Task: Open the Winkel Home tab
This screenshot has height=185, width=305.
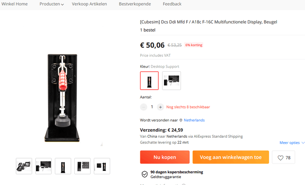Action: tap(14, 4)
